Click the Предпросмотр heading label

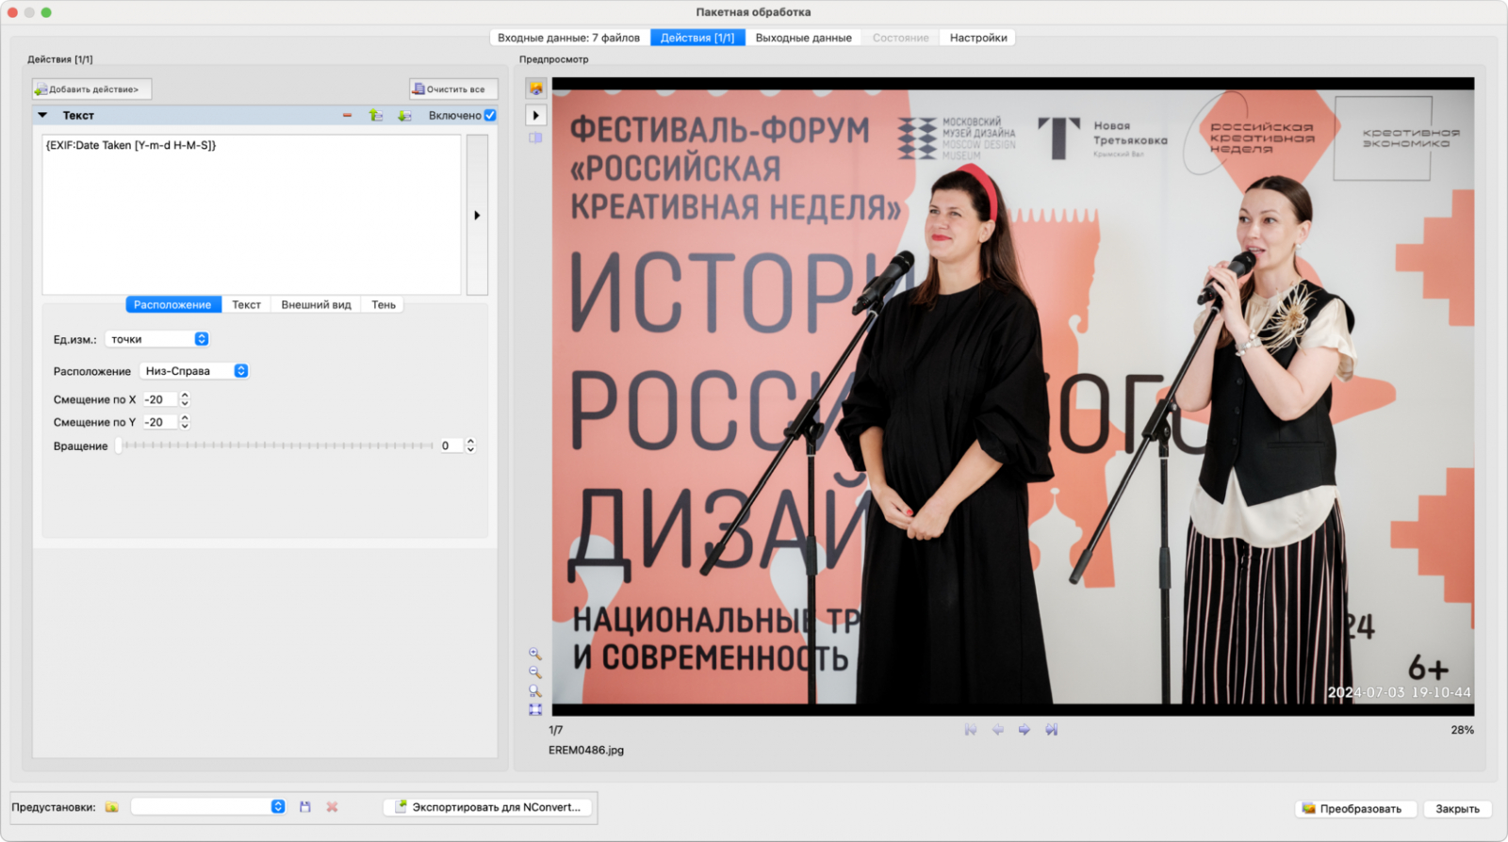[x=554, y=59]
